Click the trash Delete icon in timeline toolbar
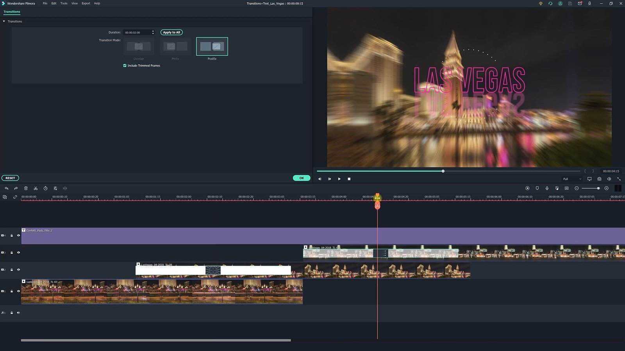This screenshot has width=625, height=351. click(x=26, y=188)
